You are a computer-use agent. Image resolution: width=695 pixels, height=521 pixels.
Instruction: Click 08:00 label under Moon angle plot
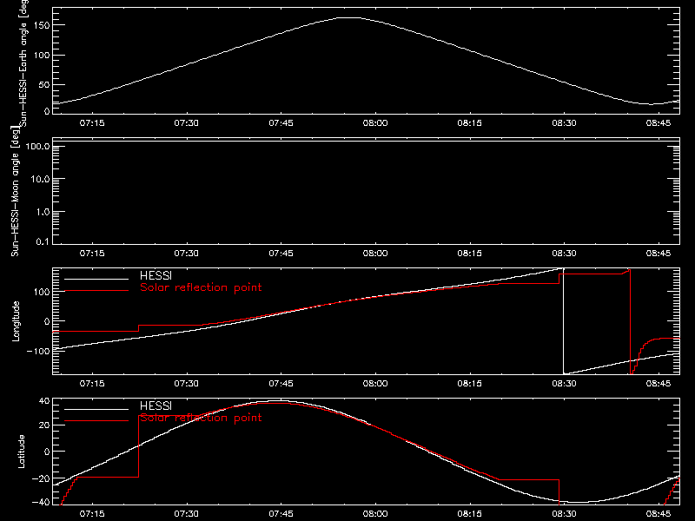click(375, 253)
